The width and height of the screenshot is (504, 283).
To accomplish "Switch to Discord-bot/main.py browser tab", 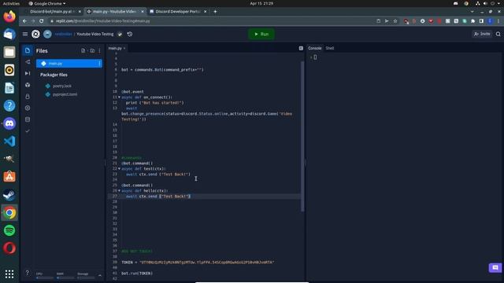I will 53,12.
